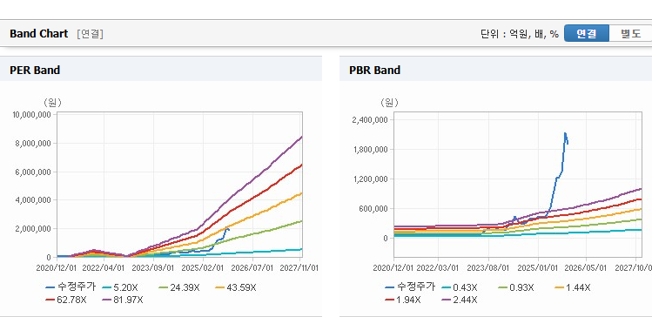Image resolution: width=652 pixels, height=317 pixels.
Task: Toggle 0.93X series in PBR legend
Action: (x=515, y=287)
